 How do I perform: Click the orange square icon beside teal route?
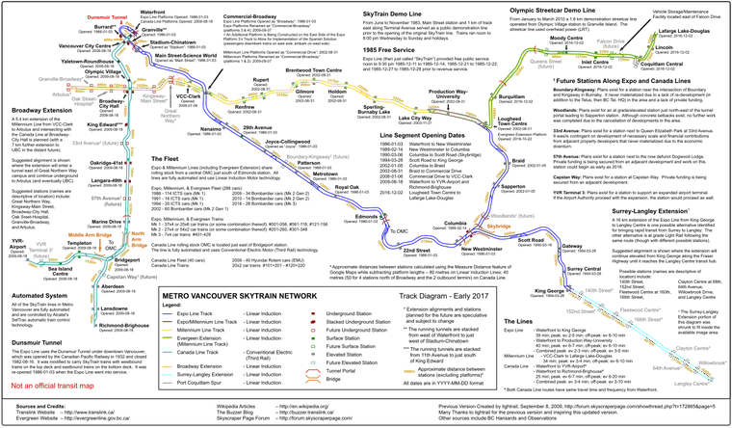click(x=136, y=236)
